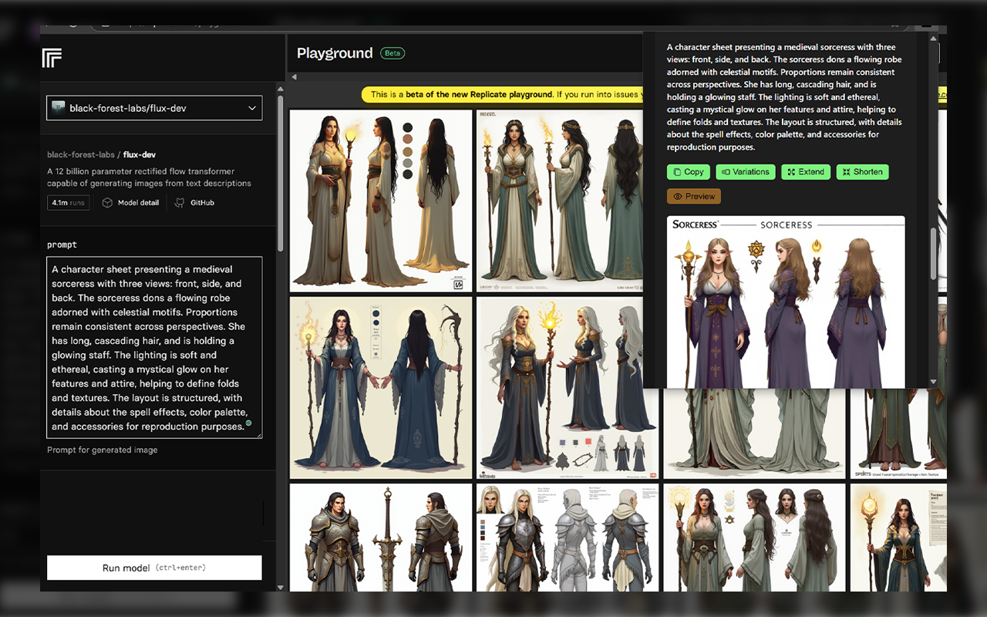Select the first sorceress image with color swatches
The height and width of the screenshot is (617, 987).
[x=381, y=201]
